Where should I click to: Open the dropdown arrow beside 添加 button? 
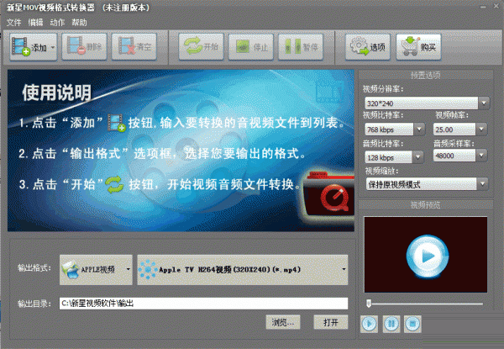(x=53, y=47)
